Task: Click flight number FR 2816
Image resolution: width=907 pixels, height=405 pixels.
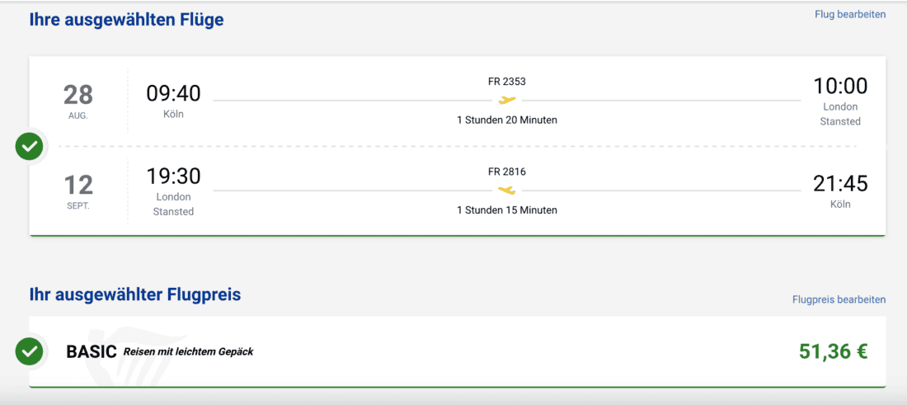Action: 506,172
